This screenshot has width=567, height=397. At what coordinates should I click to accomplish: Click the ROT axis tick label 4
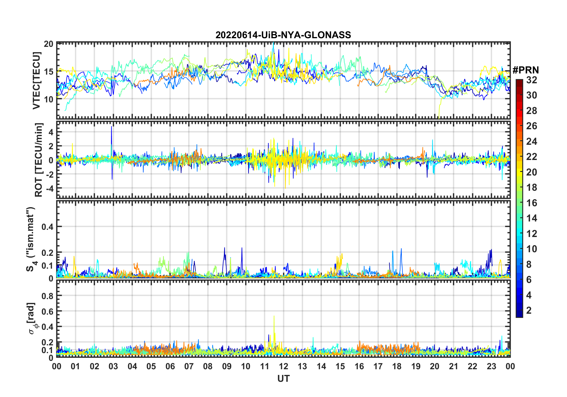(51, 132)
